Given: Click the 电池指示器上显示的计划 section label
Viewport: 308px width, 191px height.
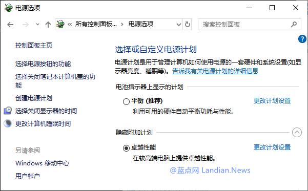Looking at the screenshot, I should (150, 87).
